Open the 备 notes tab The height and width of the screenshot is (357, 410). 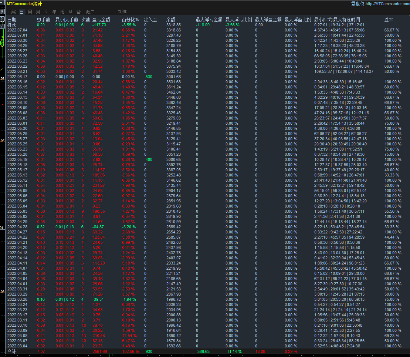[x=78, y=12]
